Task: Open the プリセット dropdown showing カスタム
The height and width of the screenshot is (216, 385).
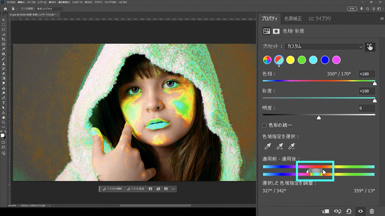Action: 323,47
